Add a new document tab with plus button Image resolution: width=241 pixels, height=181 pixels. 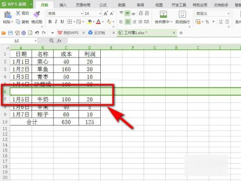(x=181, y=33)
